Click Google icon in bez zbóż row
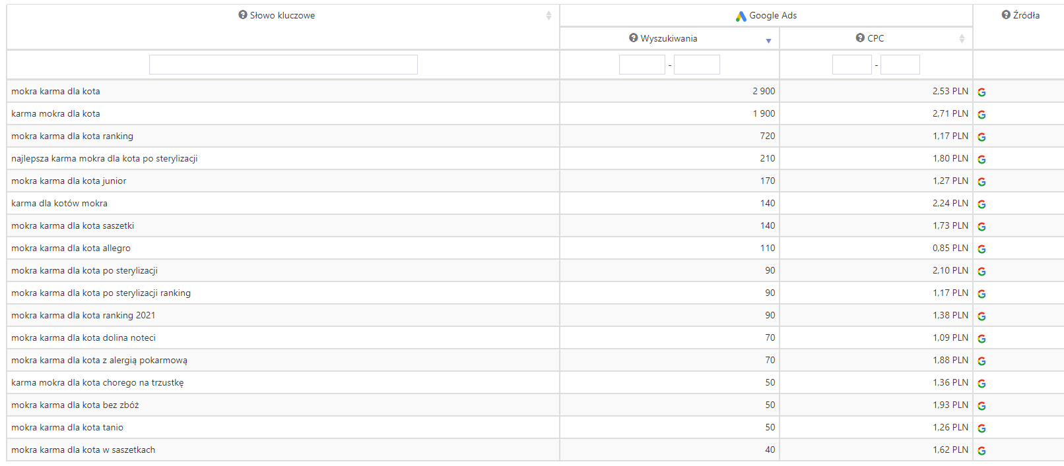The width and height of the screenshot is (1064, 466). tap(981, 406)
